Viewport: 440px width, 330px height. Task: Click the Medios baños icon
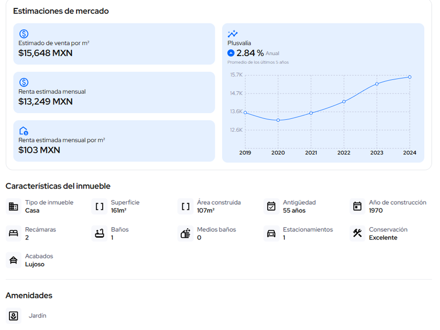point(185,234)
